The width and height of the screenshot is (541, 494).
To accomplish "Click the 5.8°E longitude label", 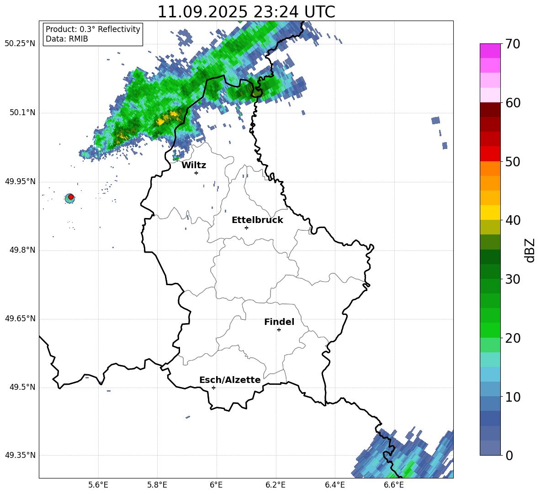I will point(157,485).
